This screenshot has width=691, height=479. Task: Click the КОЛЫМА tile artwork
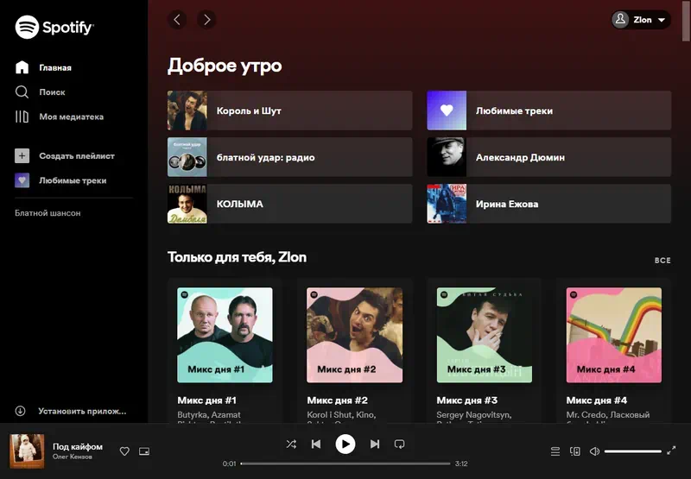(187, 204)
